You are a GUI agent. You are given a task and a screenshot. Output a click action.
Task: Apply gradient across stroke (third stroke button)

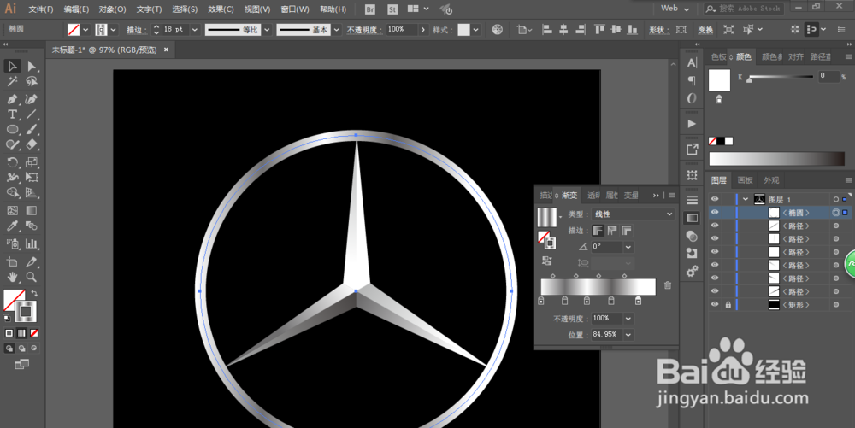pos(627,231)
